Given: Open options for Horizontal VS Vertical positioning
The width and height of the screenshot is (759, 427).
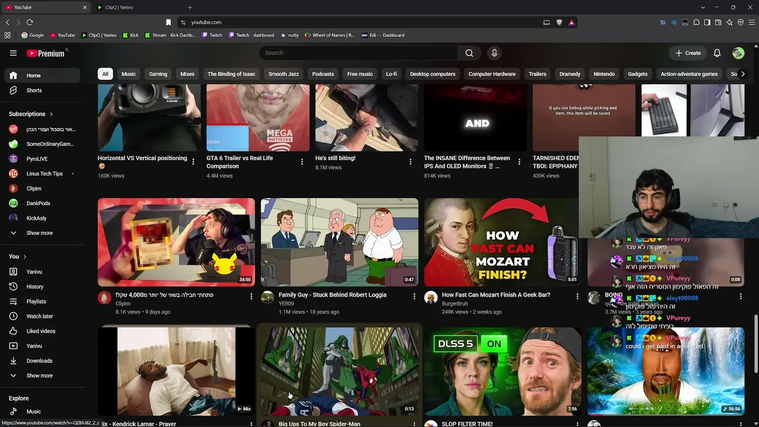Looking at the screenshot, I should [193, 161].
